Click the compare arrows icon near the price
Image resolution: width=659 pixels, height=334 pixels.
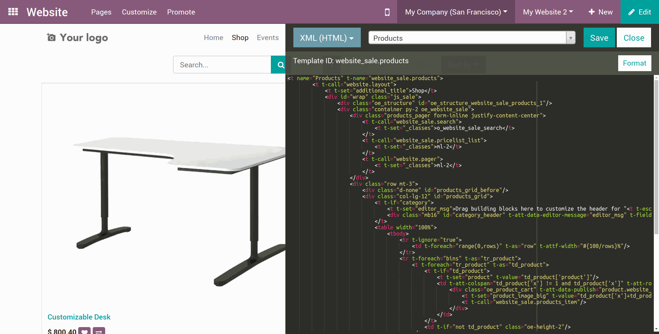tap(99, 331)
